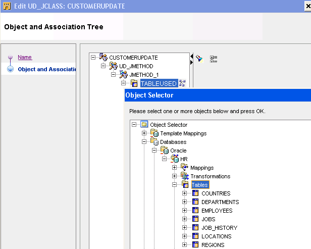Click the JMETHOD_1 node icon
The image size is (311, 249).
click(124, 75)
